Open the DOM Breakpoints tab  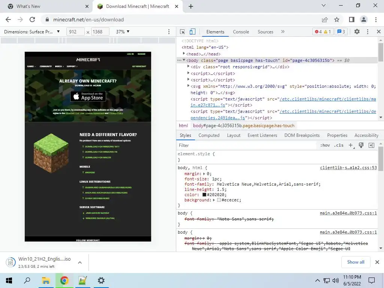(302, 135)
